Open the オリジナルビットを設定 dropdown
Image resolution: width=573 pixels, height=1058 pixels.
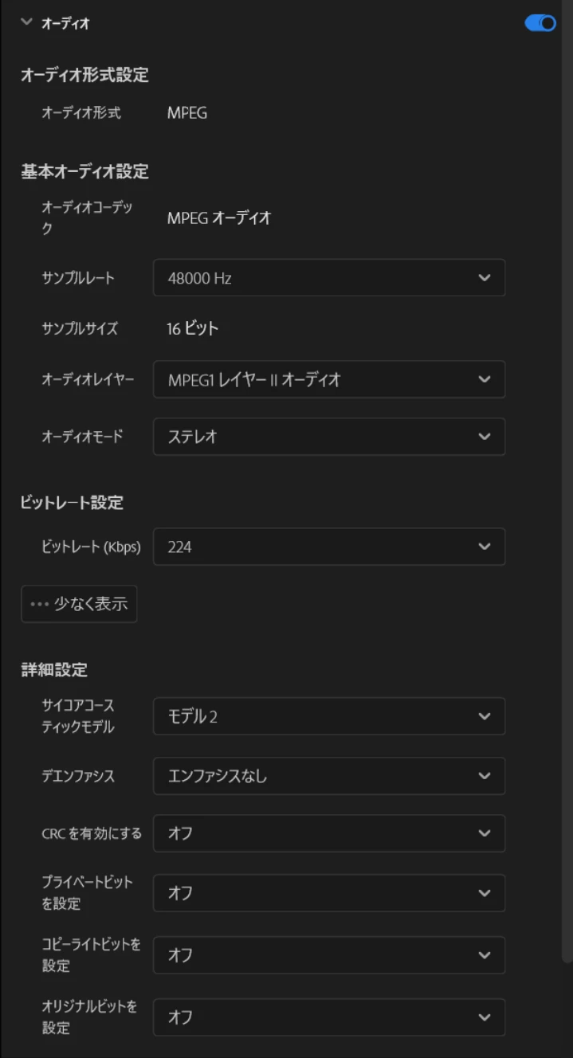click(x=329, y=1017)
